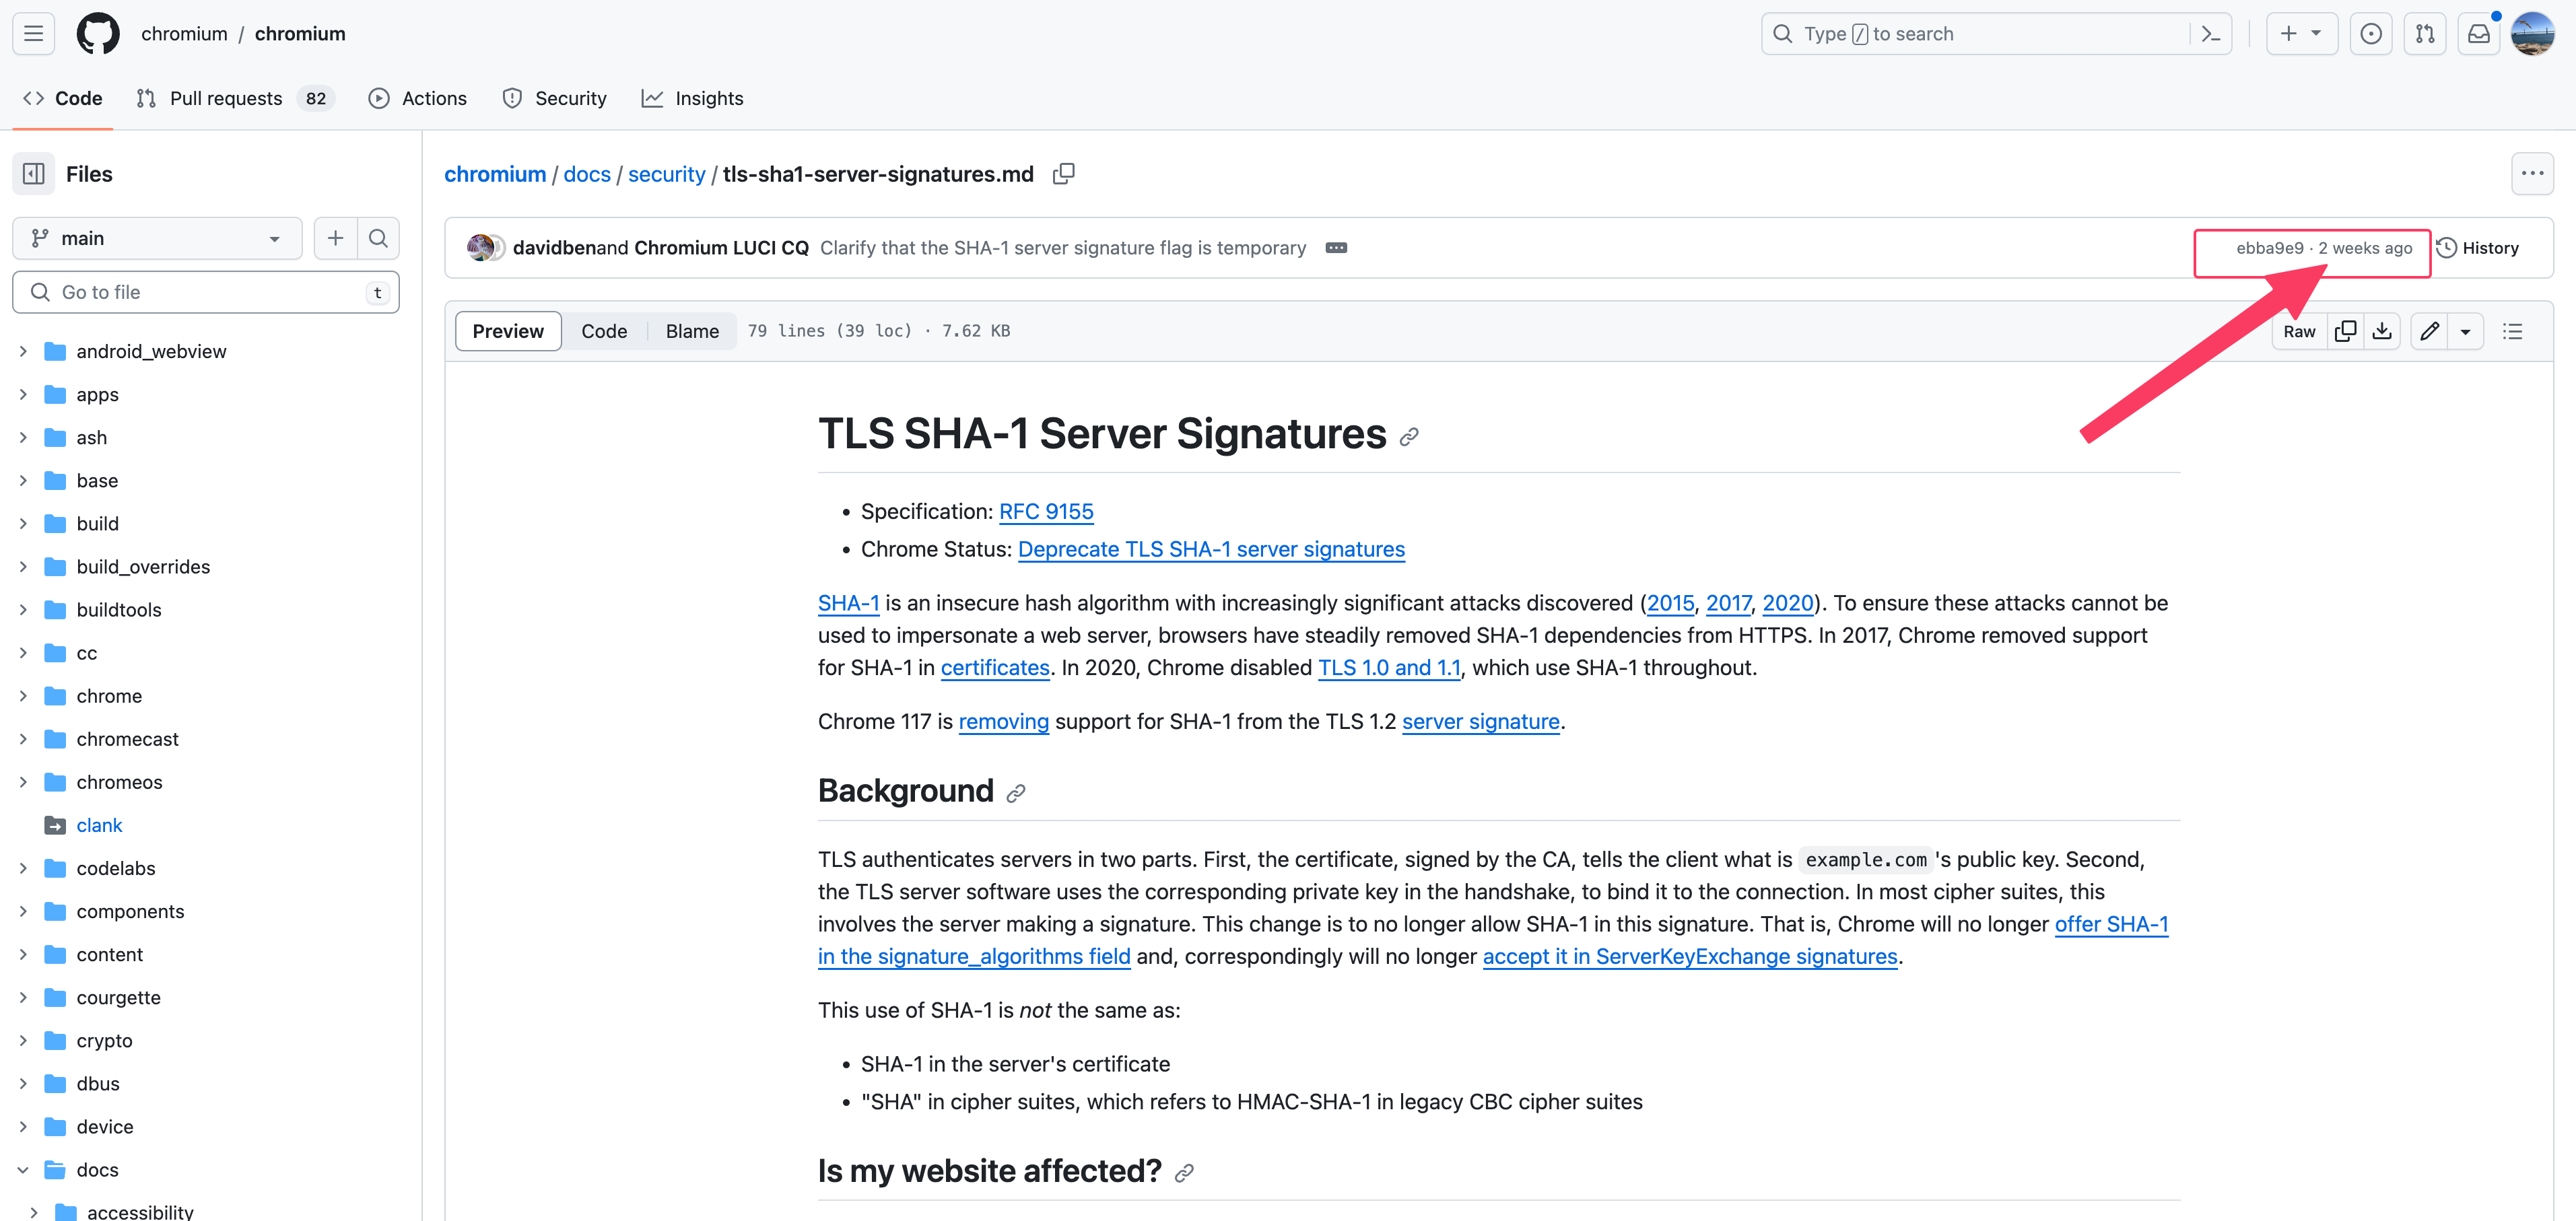Screen dimensions: 2576x1221
Task: Open the GitHub command palette
Action: point(2210,33)
